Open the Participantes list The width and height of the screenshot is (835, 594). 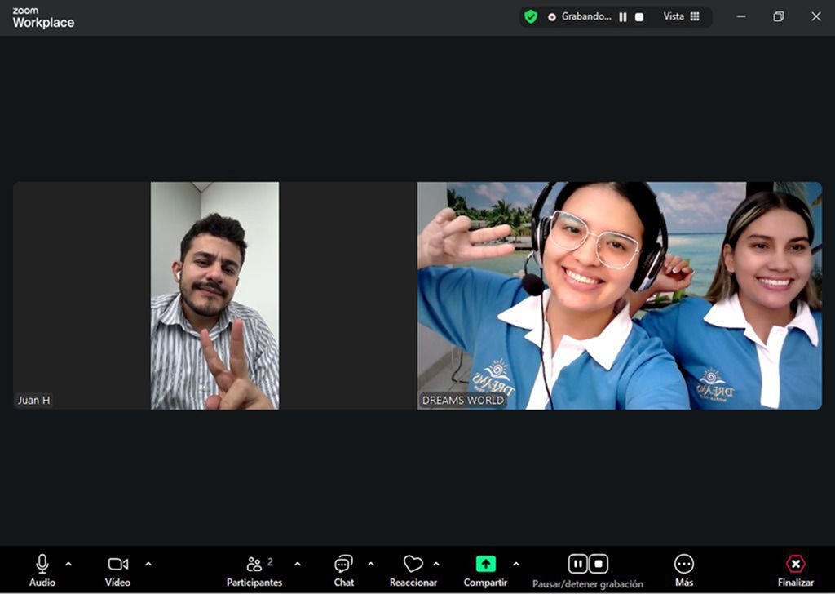point(254,569)
